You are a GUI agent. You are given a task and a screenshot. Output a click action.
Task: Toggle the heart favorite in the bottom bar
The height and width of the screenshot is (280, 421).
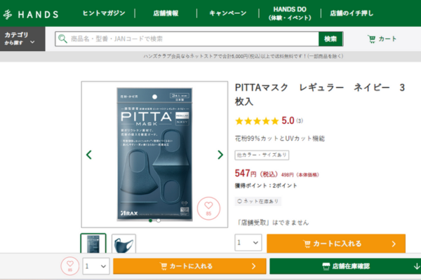coord(69,266)
